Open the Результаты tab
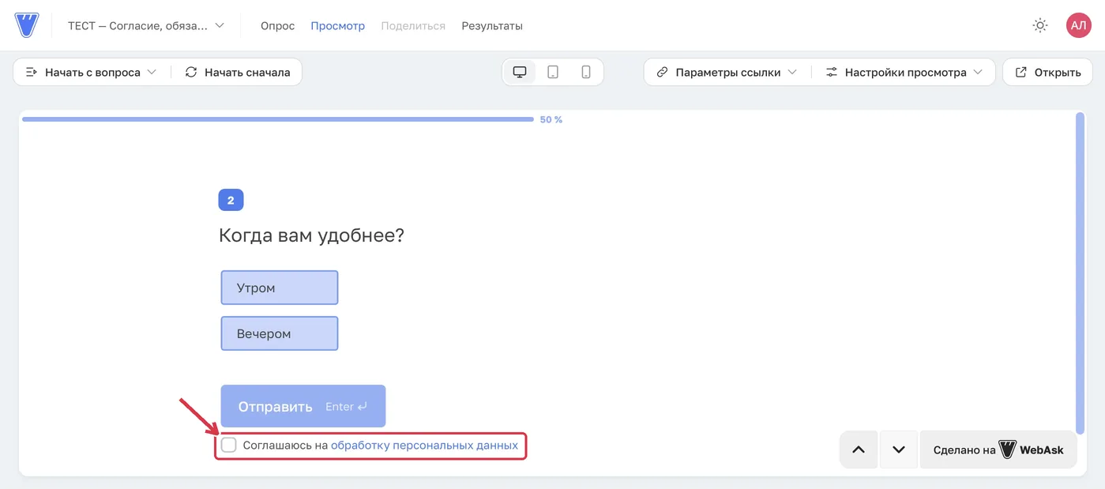The image size is (1105, 489). click(x=492, y=25)
